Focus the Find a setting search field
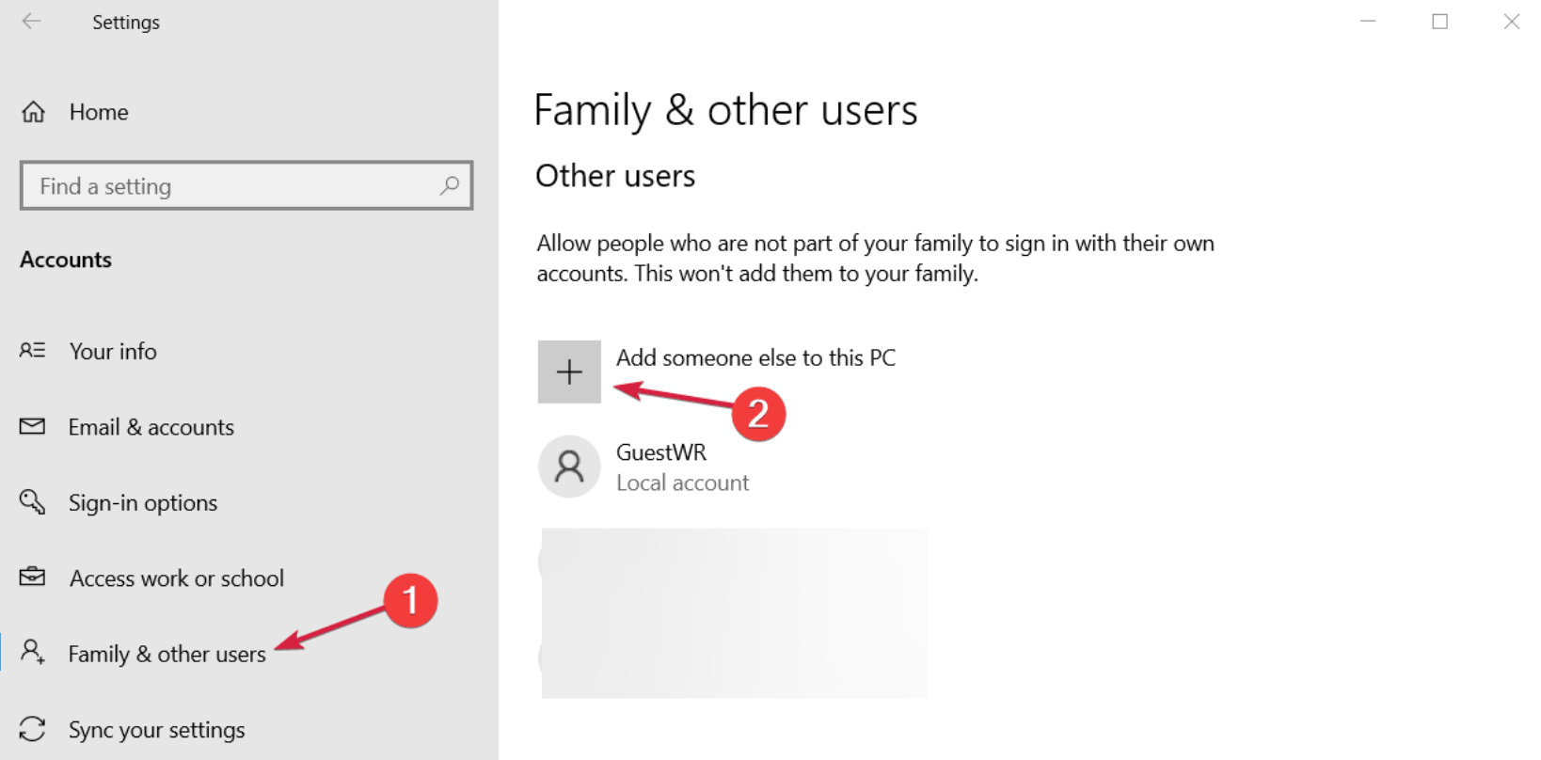 point(246,185)
